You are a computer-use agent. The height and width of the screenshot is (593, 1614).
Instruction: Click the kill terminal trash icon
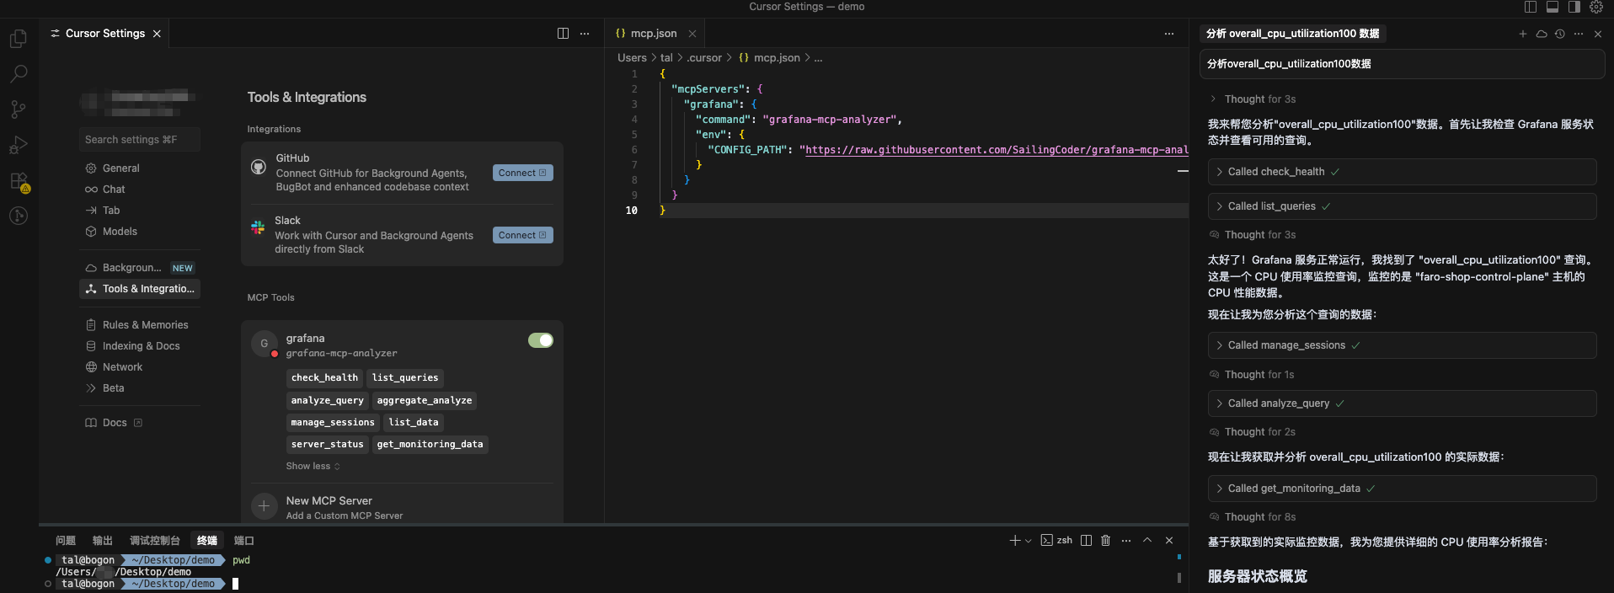click(x=1105, y=541)
